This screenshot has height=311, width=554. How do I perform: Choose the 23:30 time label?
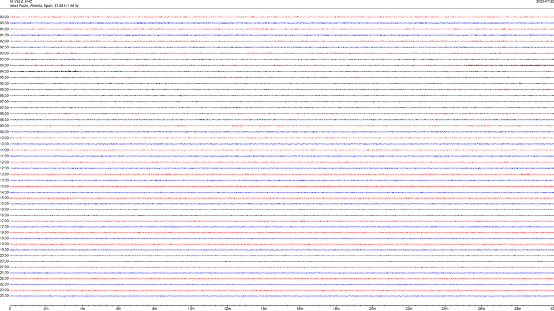point(4,296)
